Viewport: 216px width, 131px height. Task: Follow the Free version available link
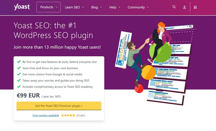(46, 115)
